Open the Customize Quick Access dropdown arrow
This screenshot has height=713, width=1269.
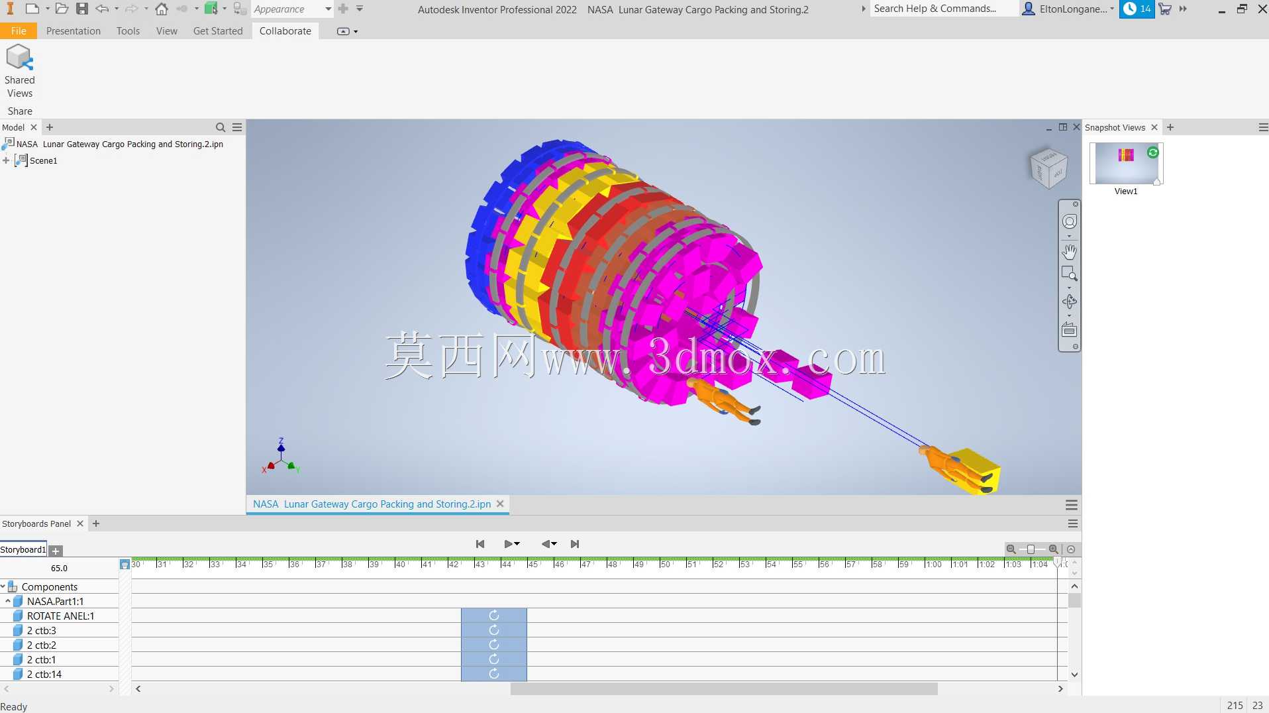pyautogui.click(x=360, y=9)
